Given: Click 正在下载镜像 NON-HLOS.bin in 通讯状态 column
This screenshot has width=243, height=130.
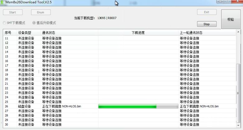Looking at the screenshot, I should coord(61,106).
